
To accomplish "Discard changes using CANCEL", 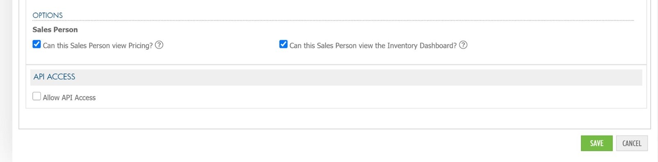I will coord(632,143).
